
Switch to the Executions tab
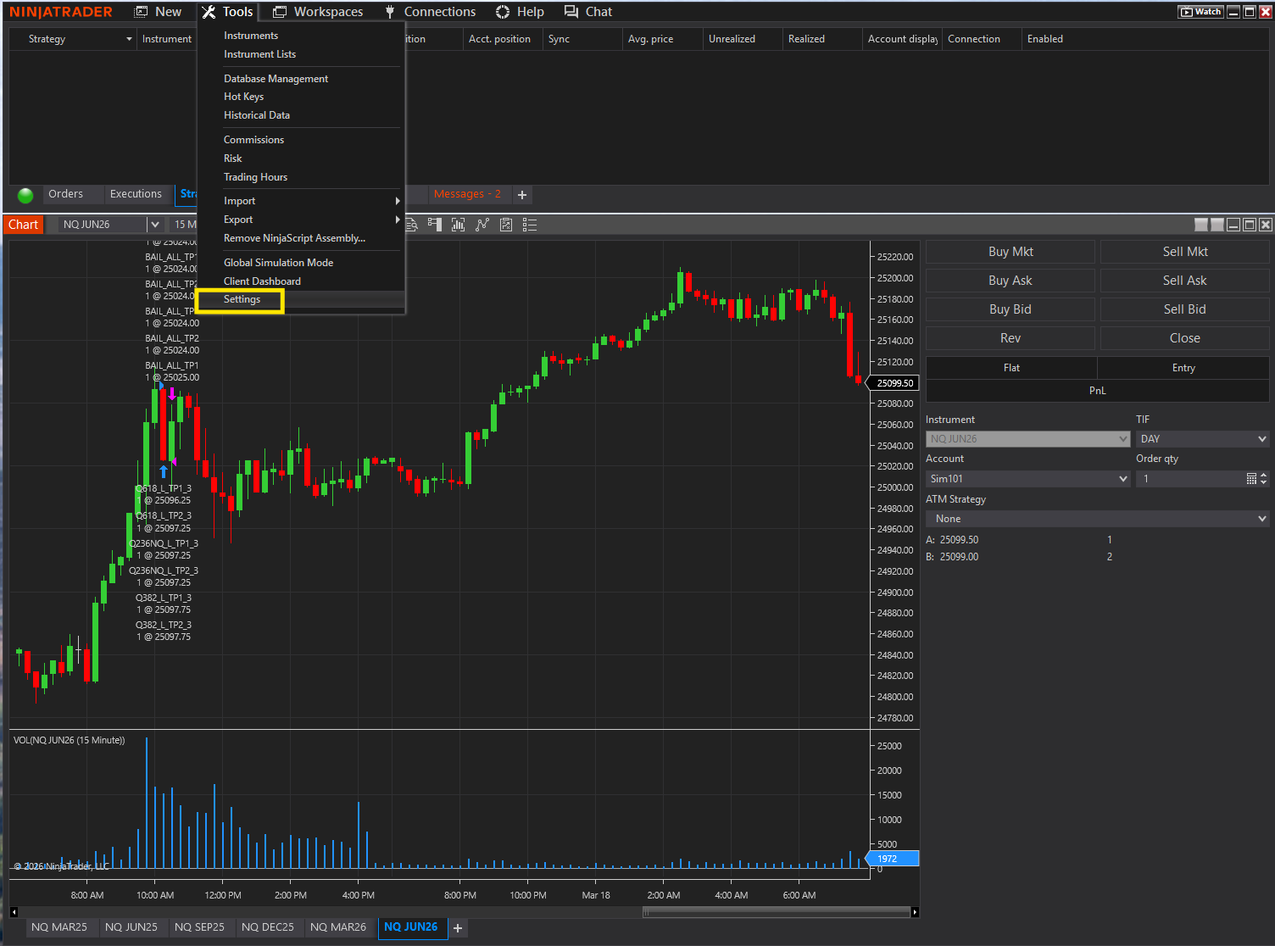click(x=136, y=194)
